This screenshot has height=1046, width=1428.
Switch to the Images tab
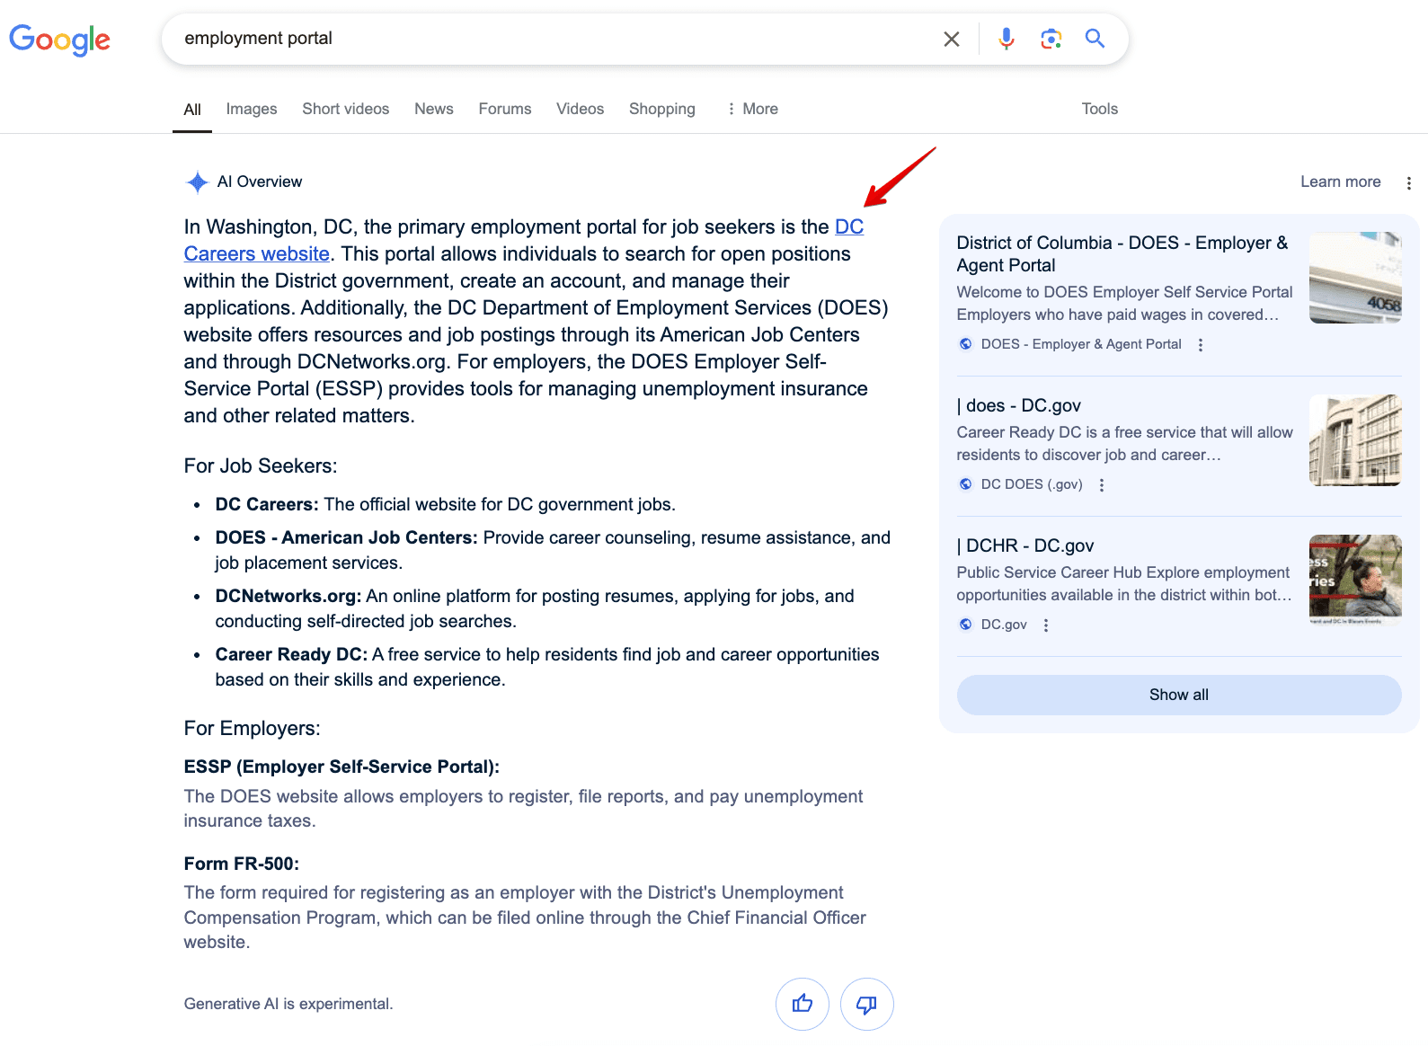(252, 109)
